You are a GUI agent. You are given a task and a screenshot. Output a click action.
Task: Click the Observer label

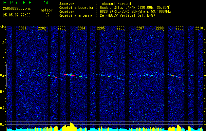click(x=66, y=4)
